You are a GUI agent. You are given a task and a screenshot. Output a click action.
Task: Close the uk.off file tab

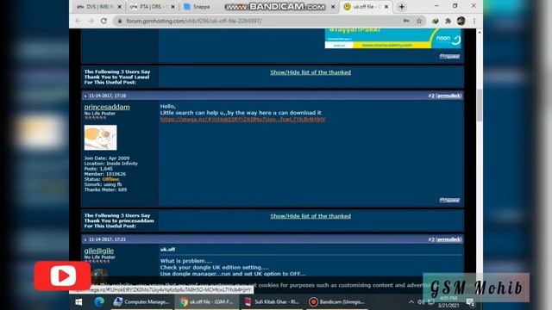[x=386, y=7]
